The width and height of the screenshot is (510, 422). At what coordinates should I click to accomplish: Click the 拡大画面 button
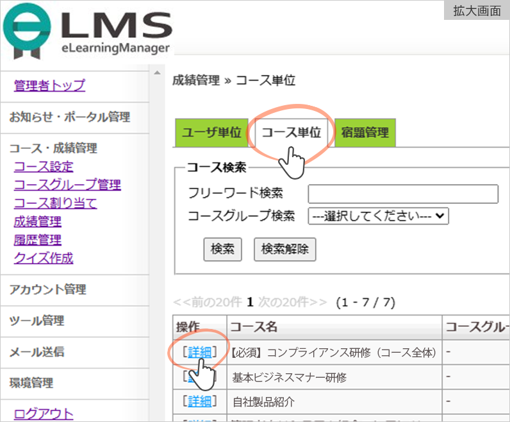click(477, 10)
